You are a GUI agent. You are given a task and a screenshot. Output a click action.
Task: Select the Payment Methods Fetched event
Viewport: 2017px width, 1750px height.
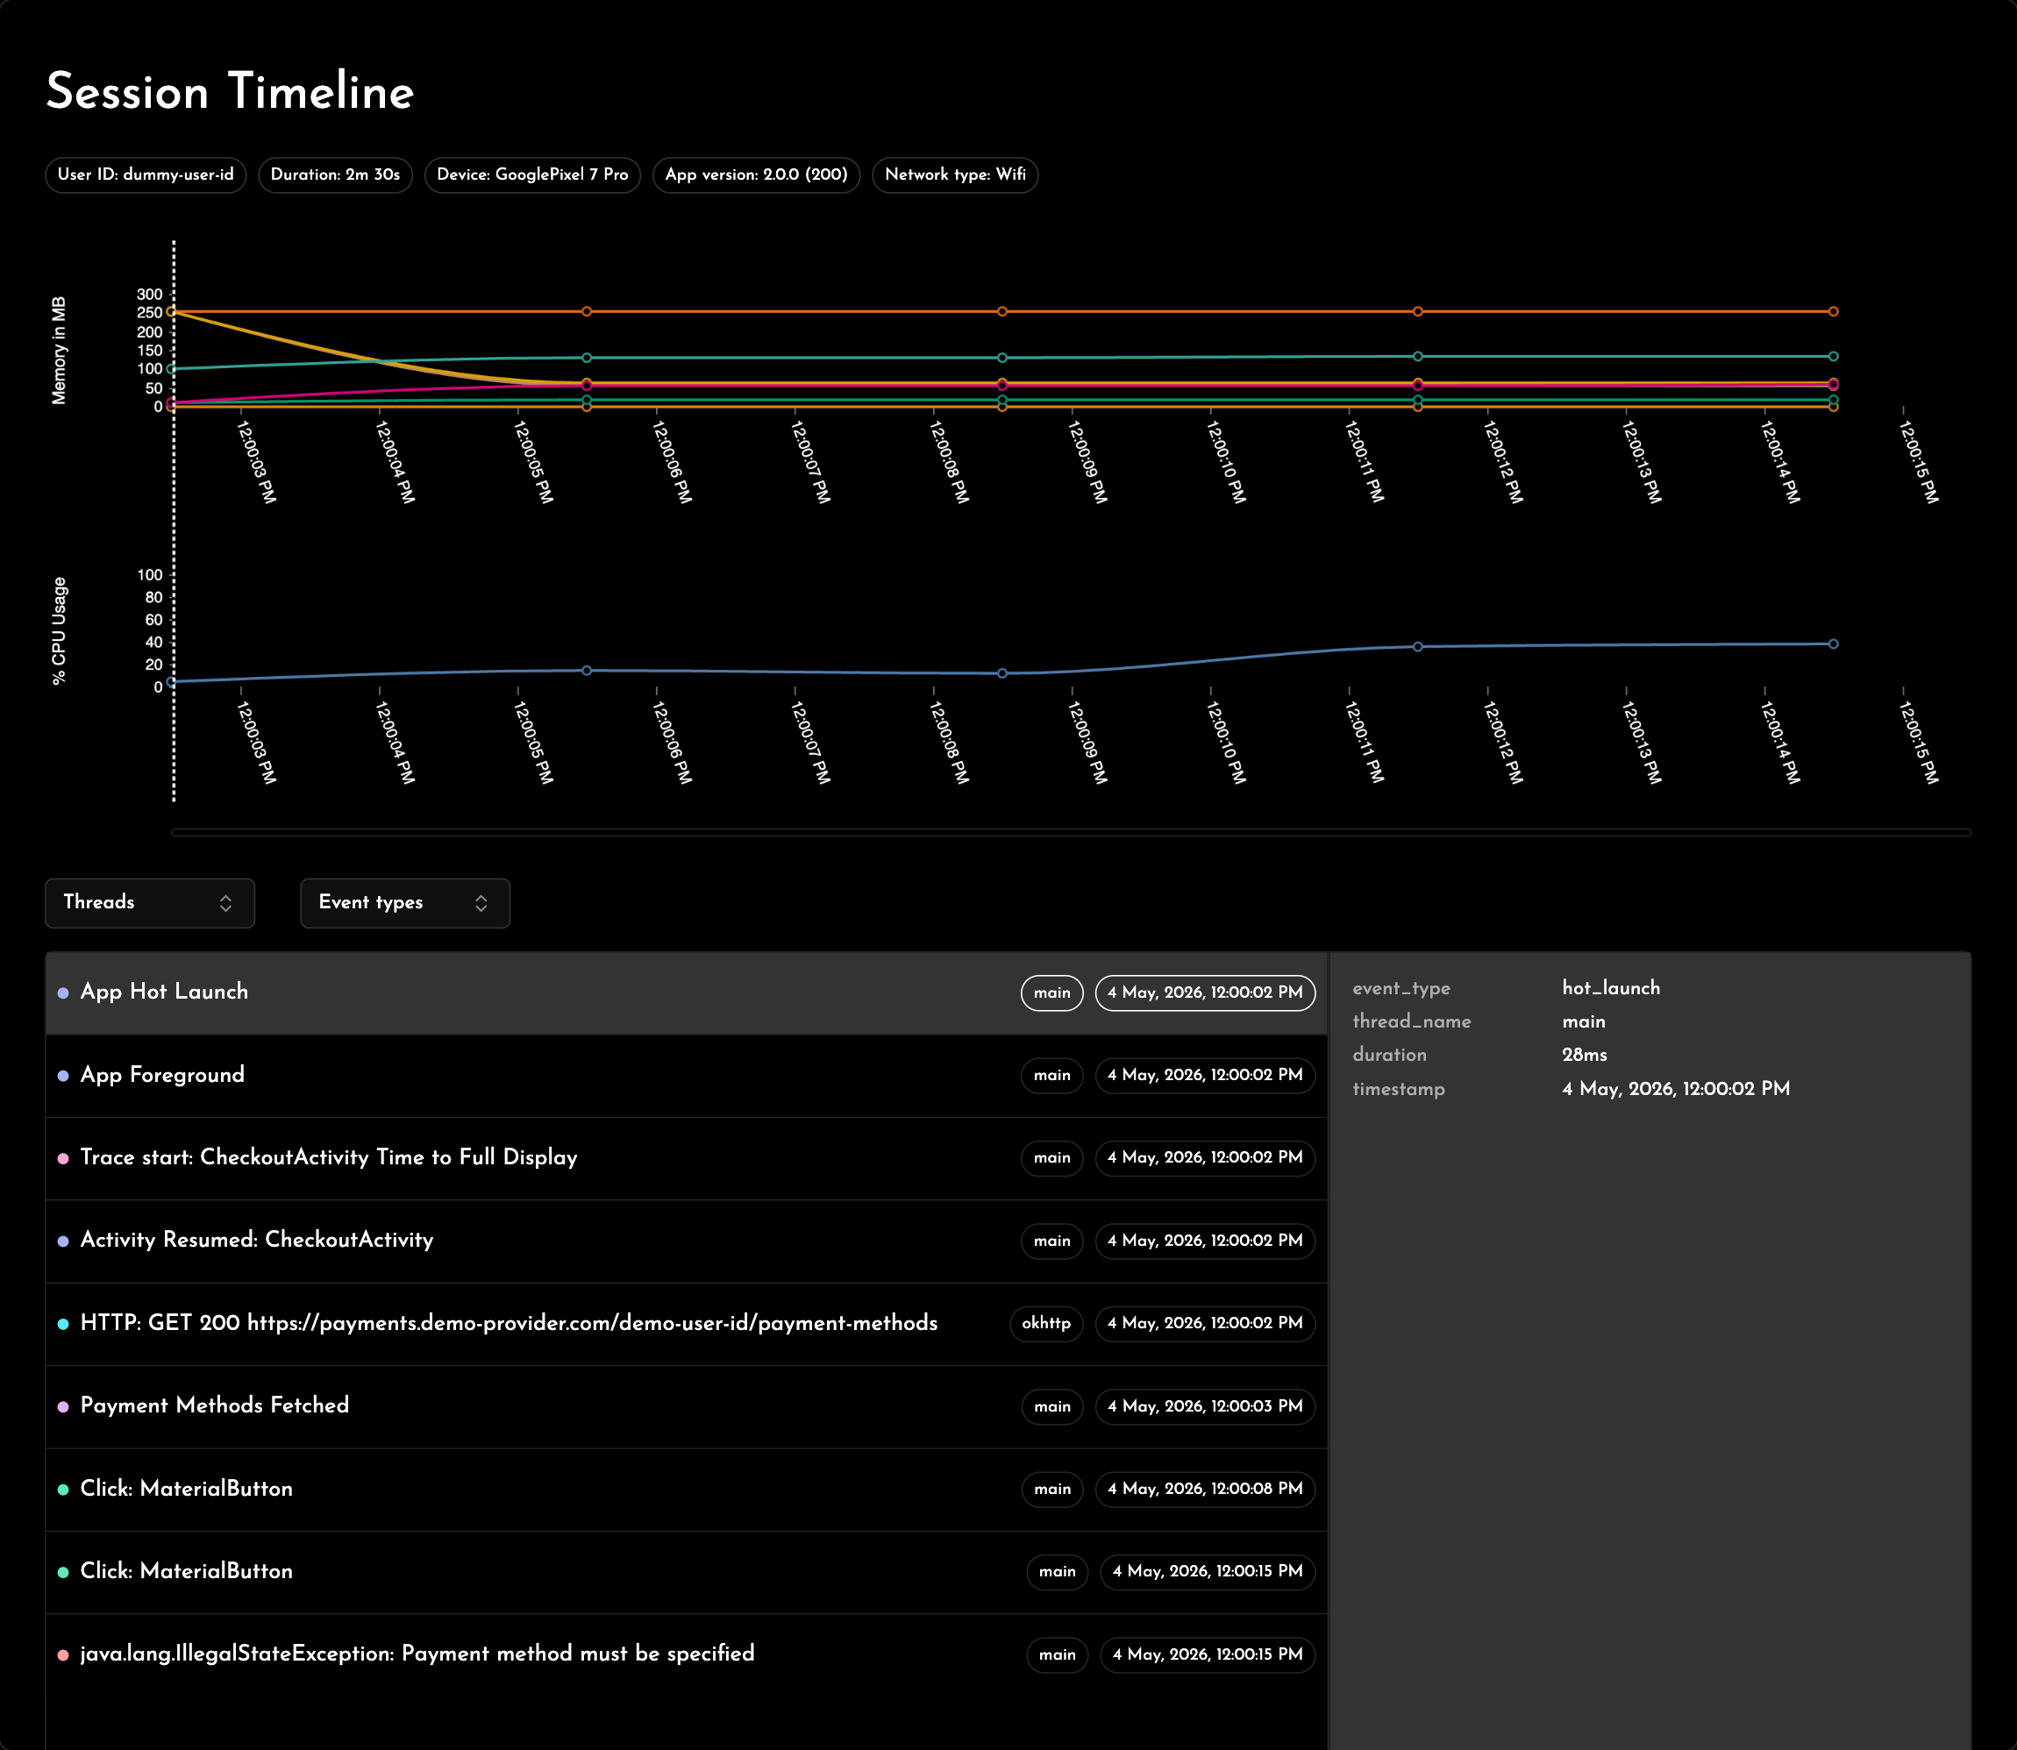coord(686,1406)
